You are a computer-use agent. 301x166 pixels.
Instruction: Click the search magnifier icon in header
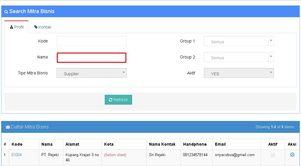point(6,12)
